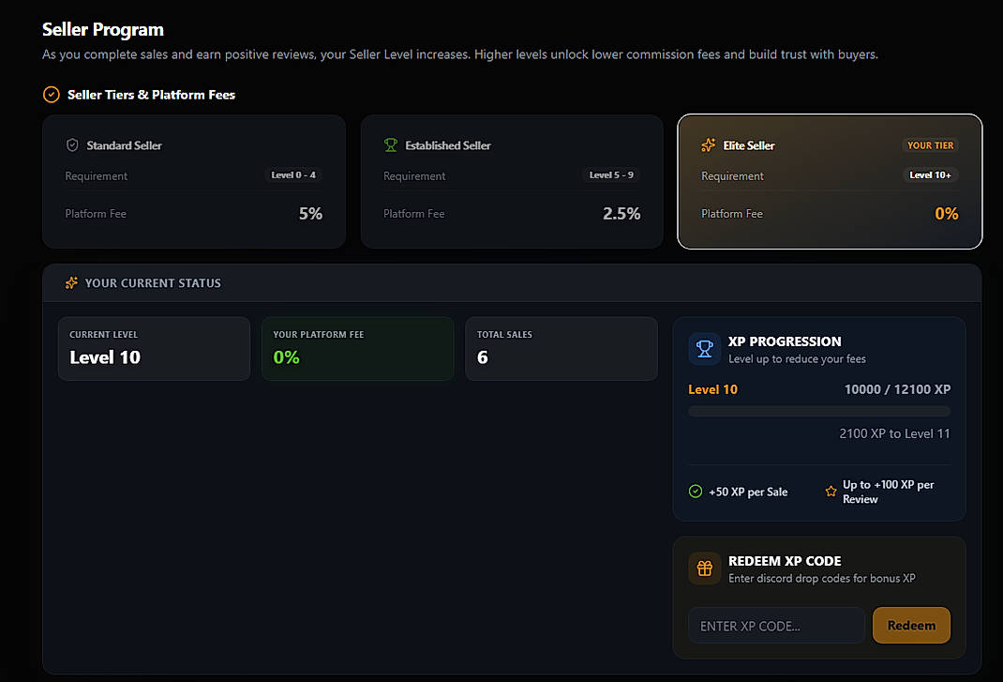Click the gift icon in Redeem XP Code

(x=704, y=568)
